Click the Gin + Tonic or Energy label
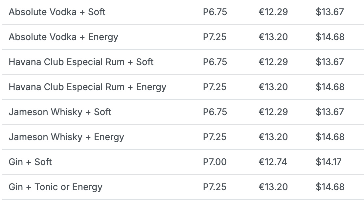 [56, 187]
